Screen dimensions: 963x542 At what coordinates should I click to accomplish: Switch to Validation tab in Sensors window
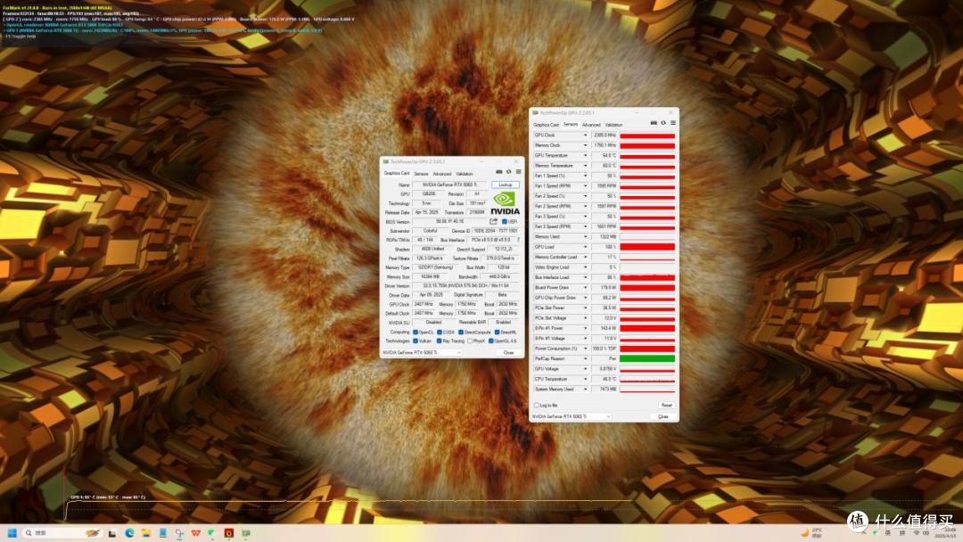coord(613,125)
